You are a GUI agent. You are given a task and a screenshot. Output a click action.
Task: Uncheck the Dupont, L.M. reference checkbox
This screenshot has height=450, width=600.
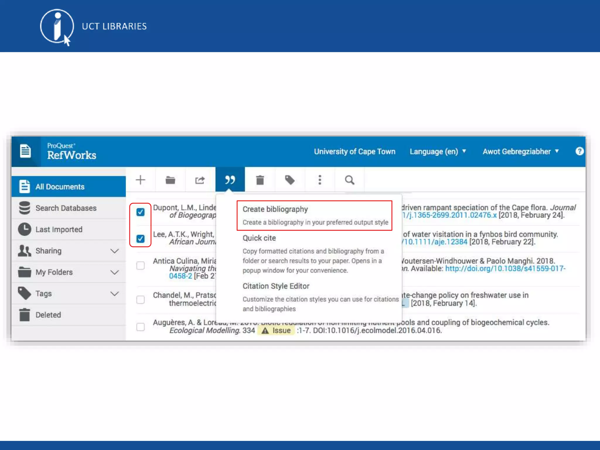(141, 212)
